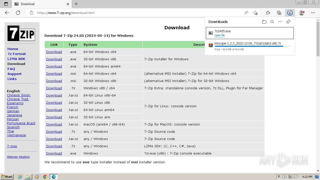Download the 64-bit Linux x86-64 tar.xz
Image resolution: width=320 pixels, height=180 pixels.
[x=54, y=95]
